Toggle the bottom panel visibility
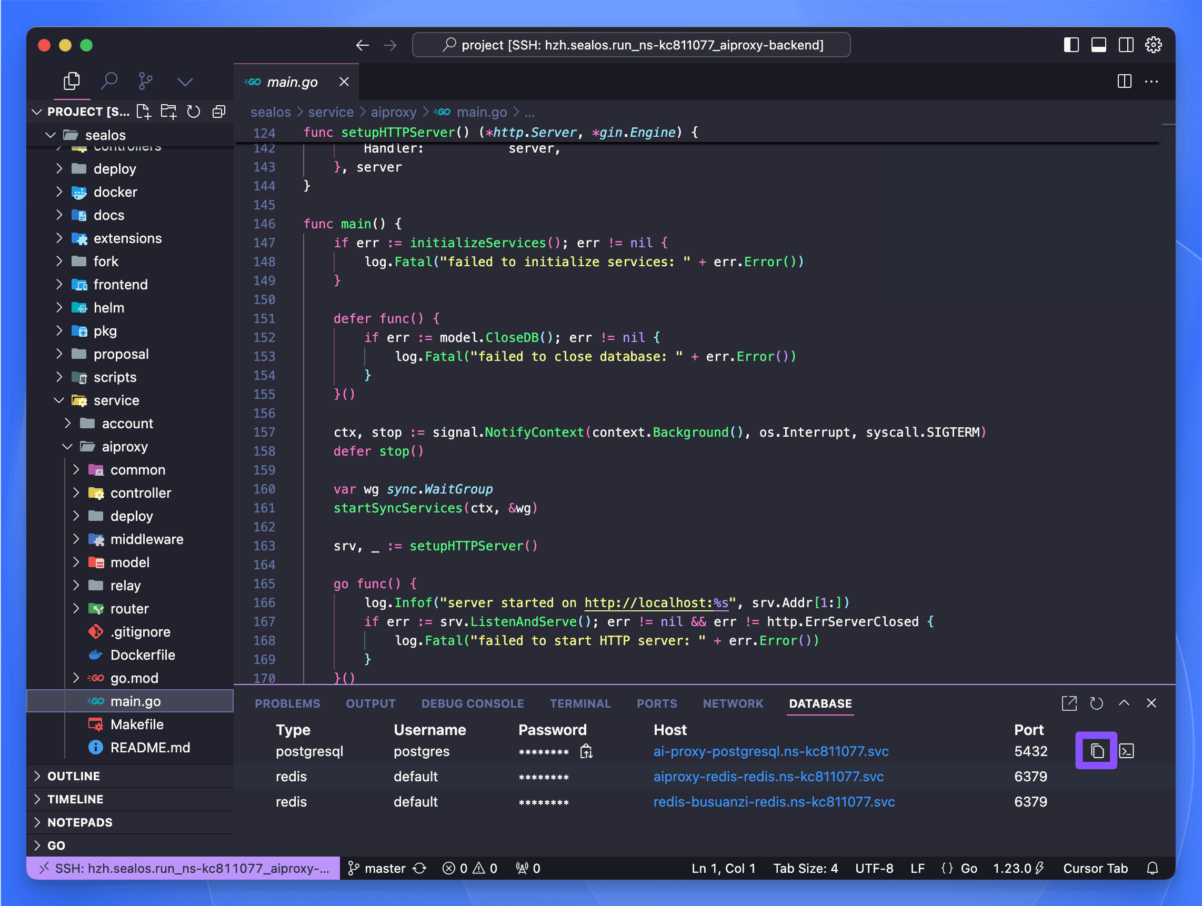The height and width of the screenshot is (906, 1202). click(x=1099, y=45)
